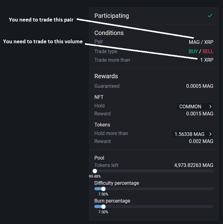Click the Pool section heading
The height and width of the screenshot is (224, 223).
[99, 158]
